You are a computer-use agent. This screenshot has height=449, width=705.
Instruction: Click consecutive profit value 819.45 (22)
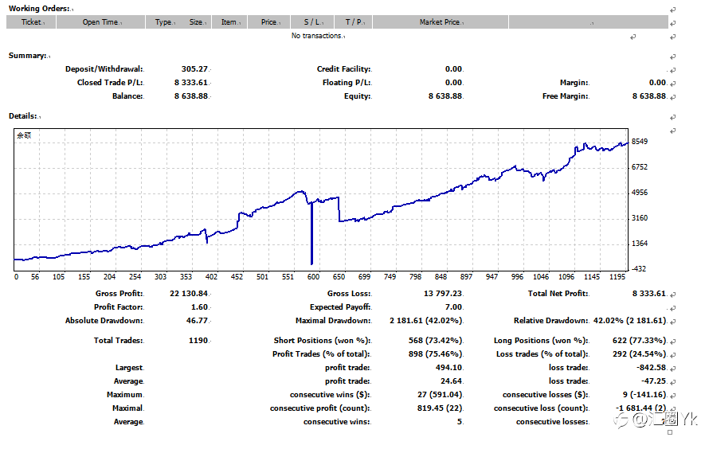(440, 408)
